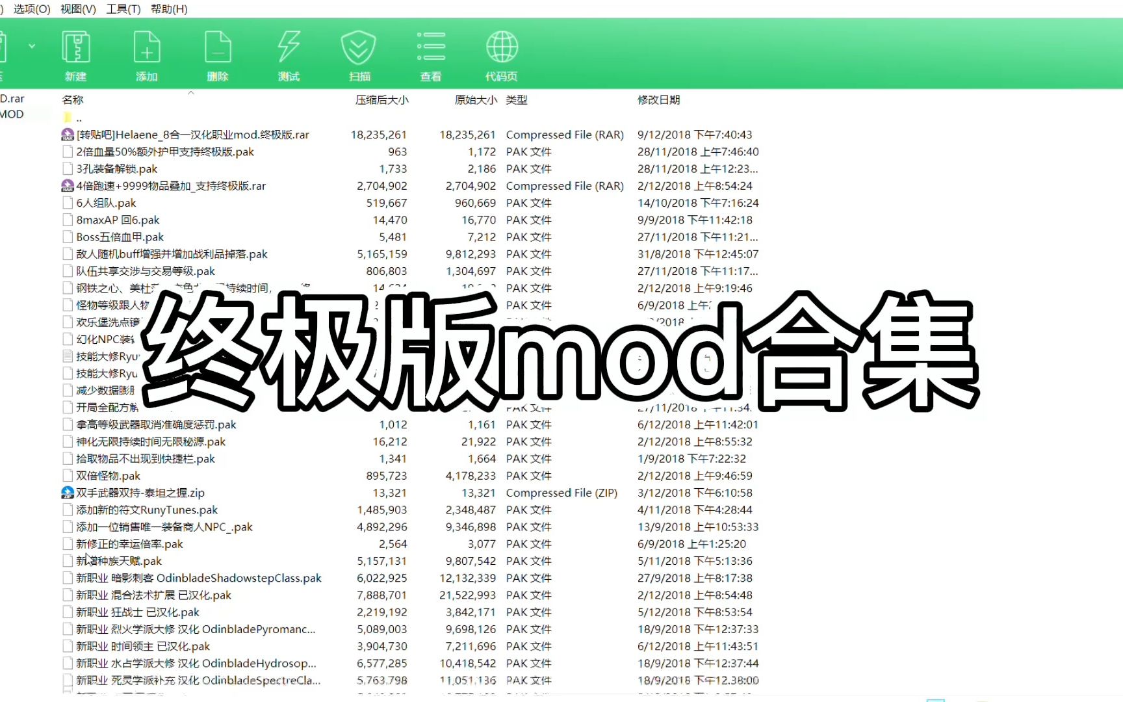
Task: Sort by the 原始大小 column header
Action: click(x=476, y=99)
